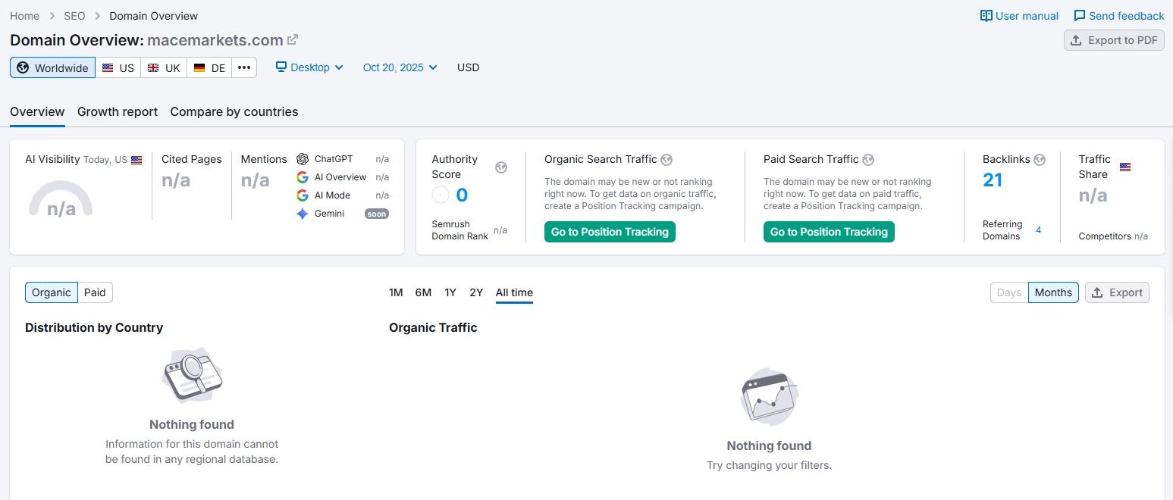Open the Backlinks count 21

click(x=993, y=180)
